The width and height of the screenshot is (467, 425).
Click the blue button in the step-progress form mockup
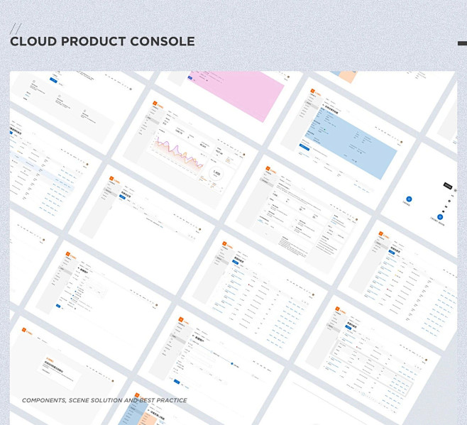tap(177, 382)
